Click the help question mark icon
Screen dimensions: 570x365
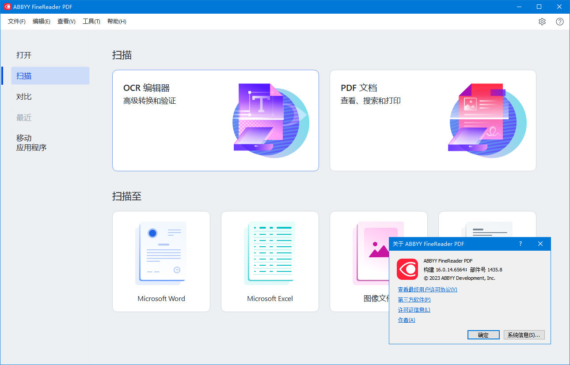pyautogui.click(x=560, y=22)
